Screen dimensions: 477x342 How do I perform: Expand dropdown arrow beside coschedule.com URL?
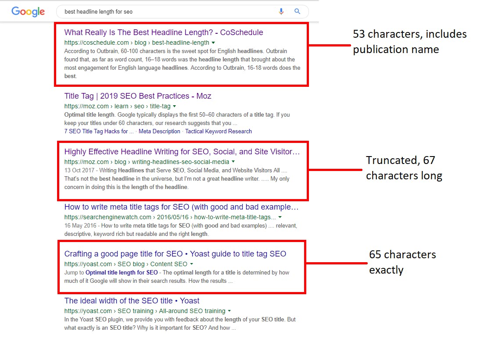(x=214, y=43)
